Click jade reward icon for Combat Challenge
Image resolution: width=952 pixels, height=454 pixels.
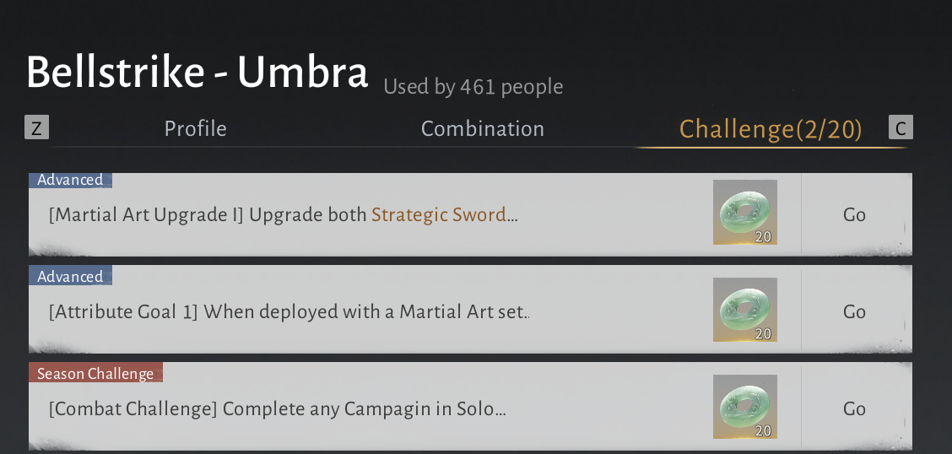744,407
